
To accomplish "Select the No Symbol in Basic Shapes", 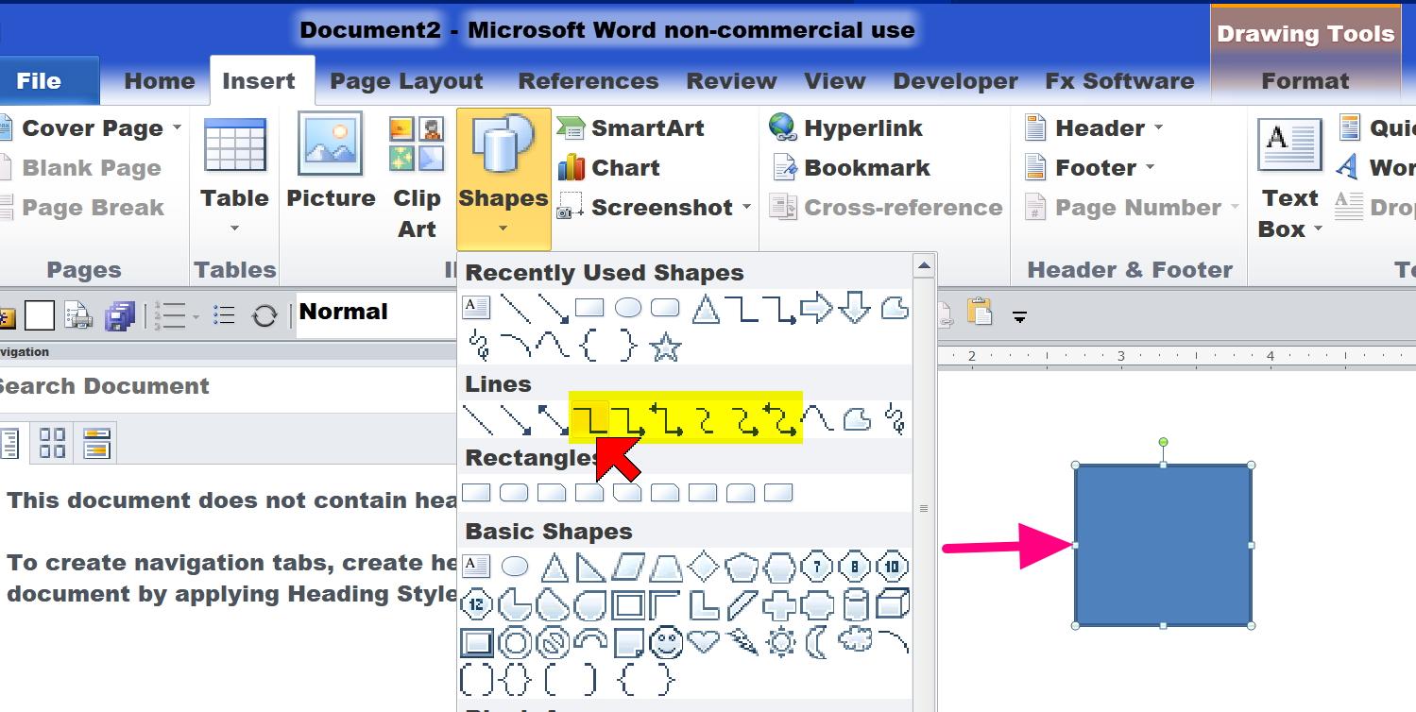I will click(x=553, y=643).
